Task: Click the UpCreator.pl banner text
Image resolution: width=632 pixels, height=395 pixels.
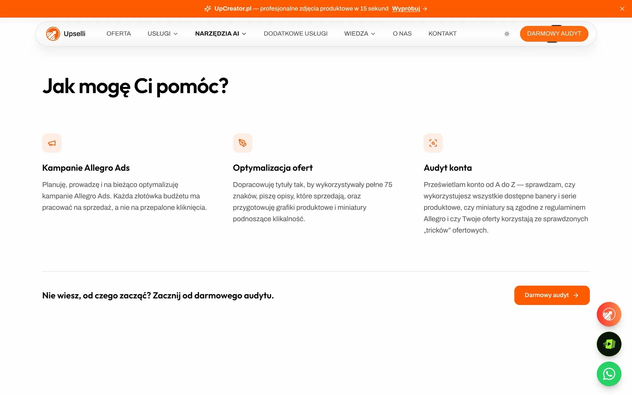Action: [x=233, y=9]
